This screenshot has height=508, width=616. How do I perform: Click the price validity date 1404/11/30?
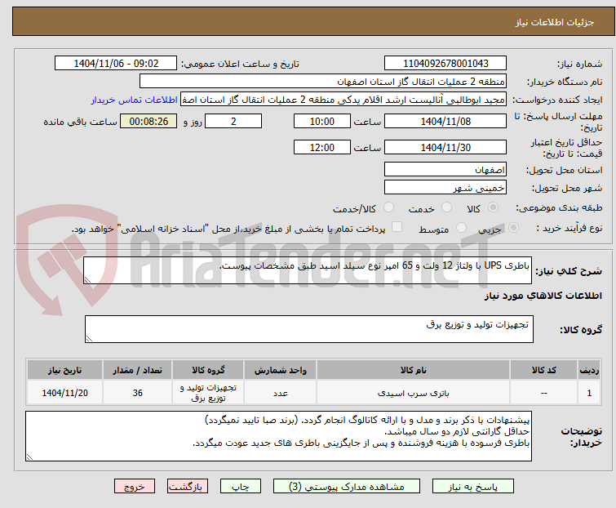click(x=445, y=148)
